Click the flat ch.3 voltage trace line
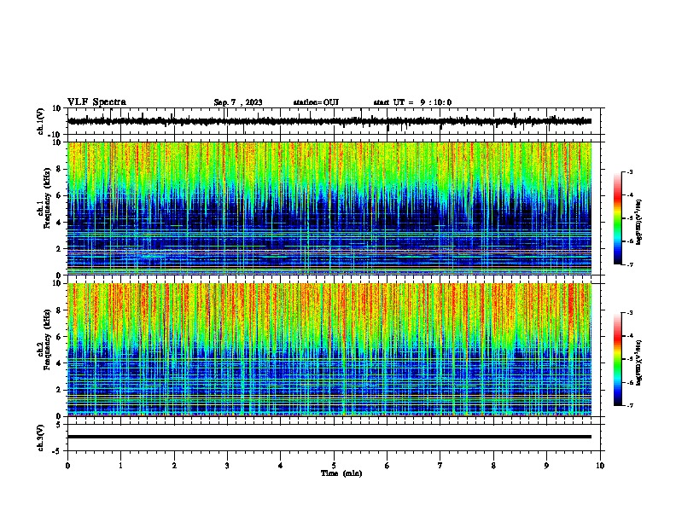Image resolution: width=676 pixels, height=522 pixels. coord(329,437)
